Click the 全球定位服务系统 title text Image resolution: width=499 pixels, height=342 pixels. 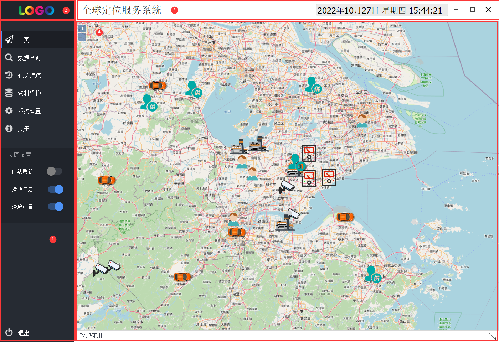pyautogui.click(x=122, y=10)
